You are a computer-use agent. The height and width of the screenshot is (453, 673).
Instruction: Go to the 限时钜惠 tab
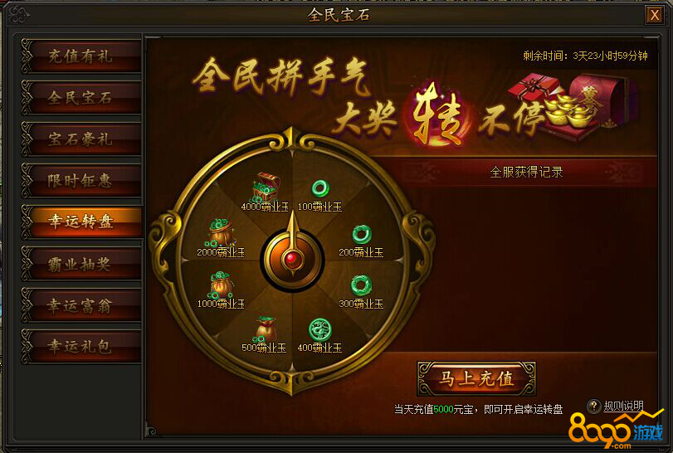[81, 181]
